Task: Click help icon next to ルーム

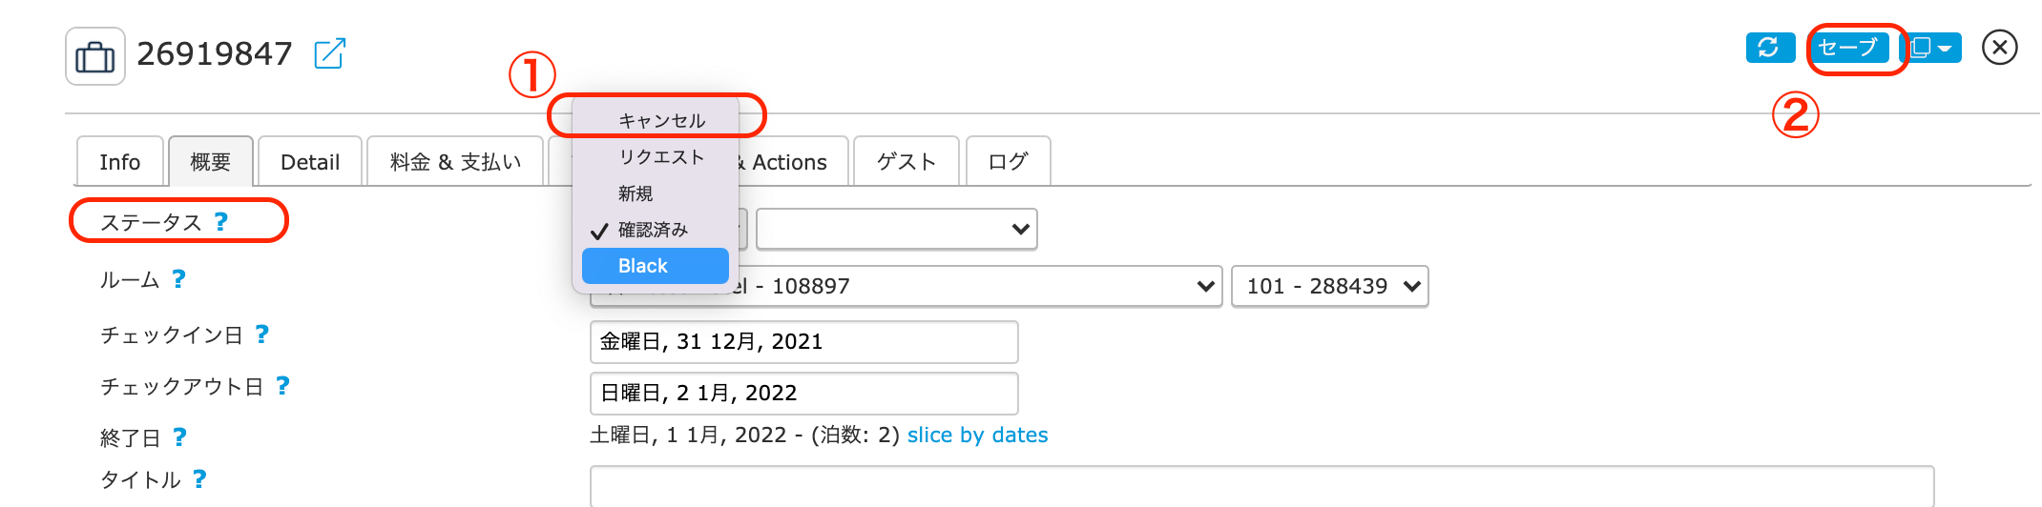Action: (x=178, y=279)
